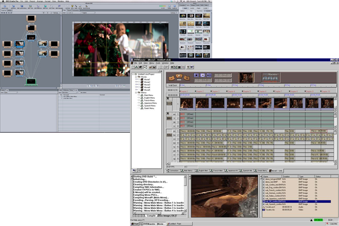The height and width of the screenshot is (226, 339).
Task: Select the Toccata.ac3 row in DVDMaestro asset list
Action: pyautogui.click(x=297, y=207)
